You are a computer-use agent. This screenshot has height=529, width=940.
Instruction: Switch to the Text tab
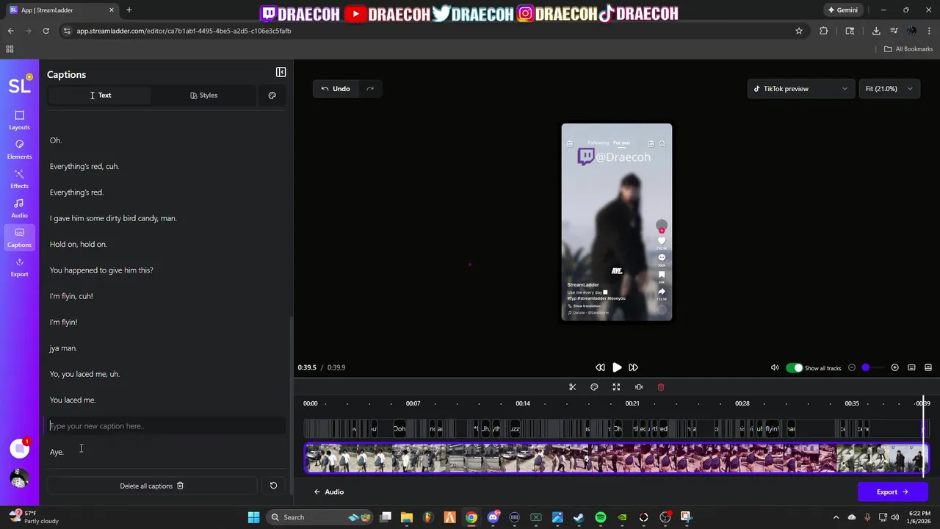(100, 96)
